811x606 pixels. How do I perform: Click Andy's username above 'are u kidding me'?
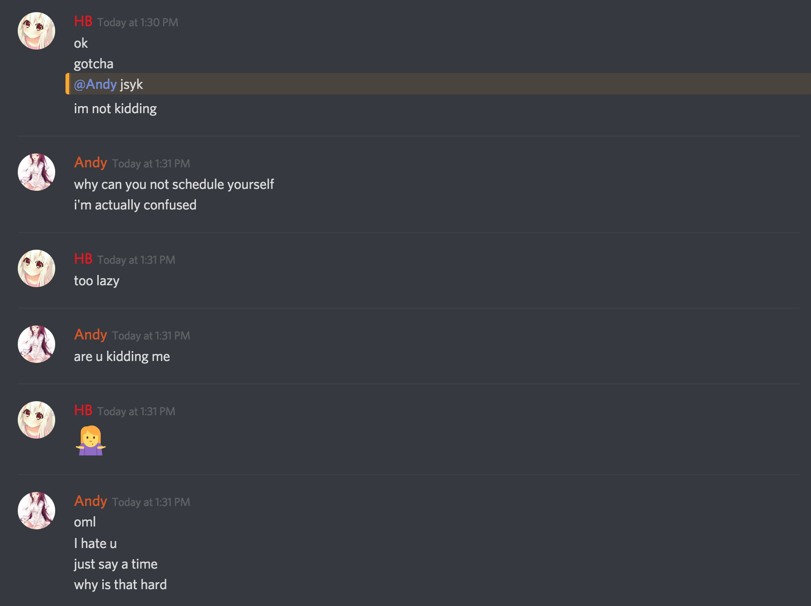pos(91,335)
